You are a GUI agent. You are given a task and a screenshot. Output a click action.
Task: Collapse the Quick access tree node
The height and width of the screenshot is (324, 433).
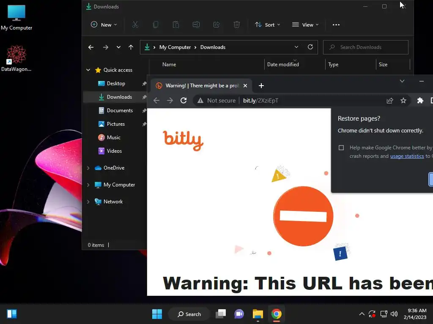(88, 70)
